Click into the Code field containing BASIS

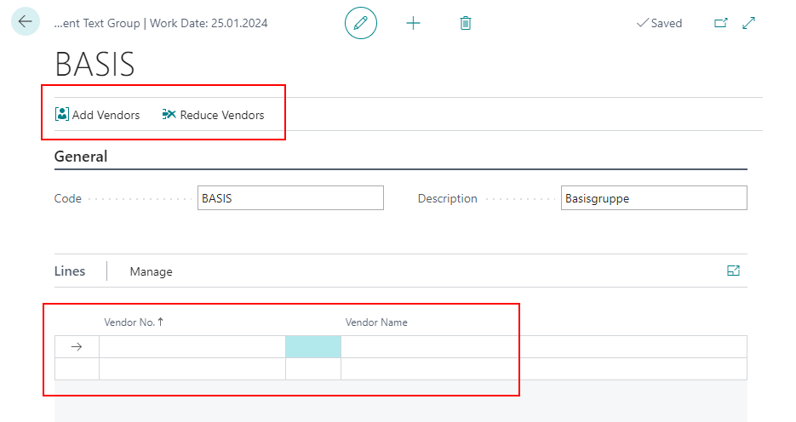289,198
